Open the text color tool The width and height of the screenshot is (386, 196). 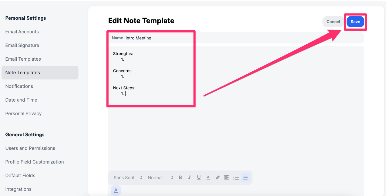(208, 177)
